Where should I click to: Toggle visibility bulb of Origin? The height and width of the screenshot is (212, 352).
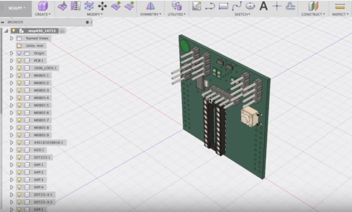[19, 53]
